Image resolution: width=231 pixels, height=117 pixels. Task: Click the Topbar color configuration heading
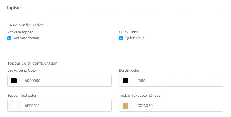32,63
